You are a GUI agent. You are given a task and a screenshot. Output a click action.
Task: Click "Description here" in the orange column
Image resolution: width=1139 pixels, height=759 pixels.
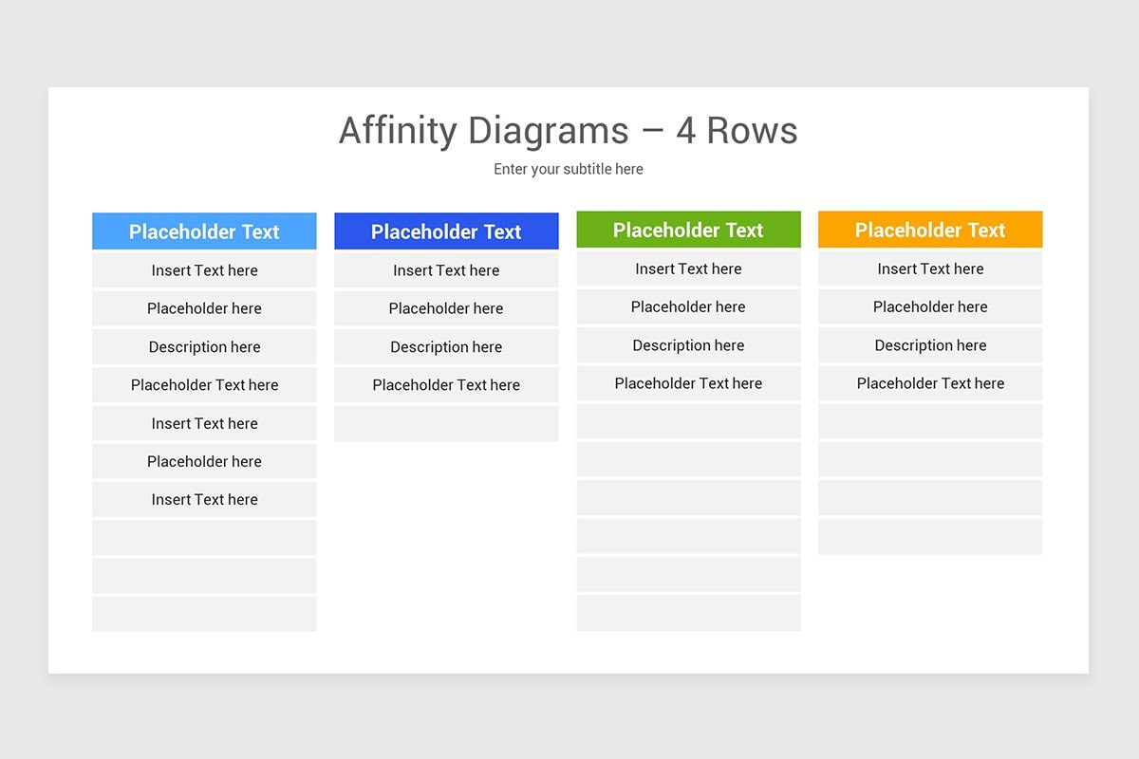pos(930,345)
